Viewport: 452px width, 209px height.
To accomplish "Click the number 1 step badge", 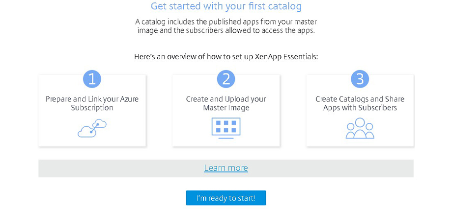I will pos(92,79).
